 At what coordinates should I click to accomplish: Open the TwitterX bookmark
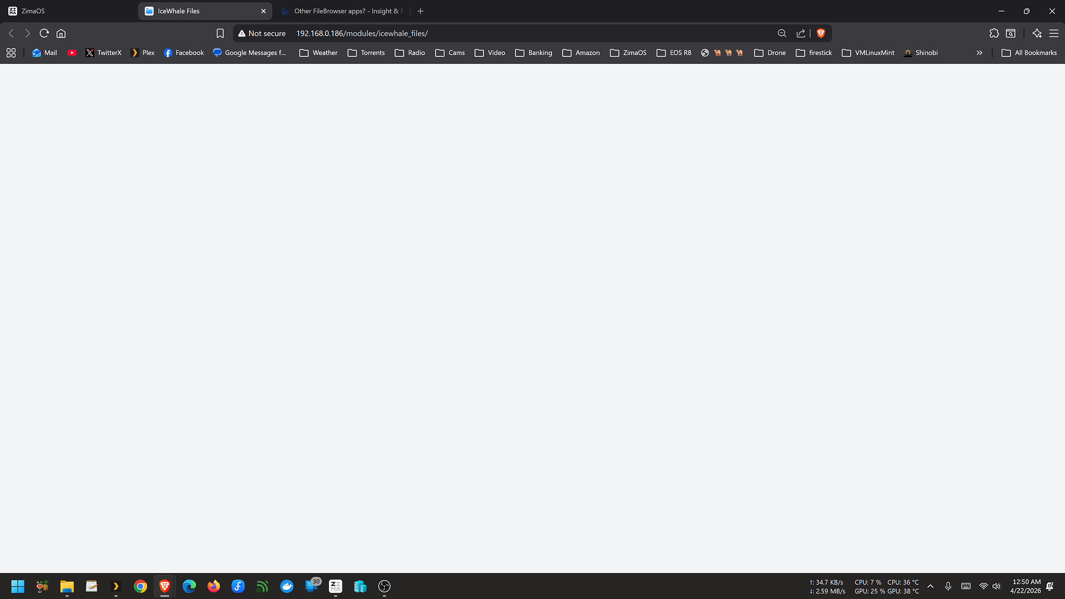103,53
